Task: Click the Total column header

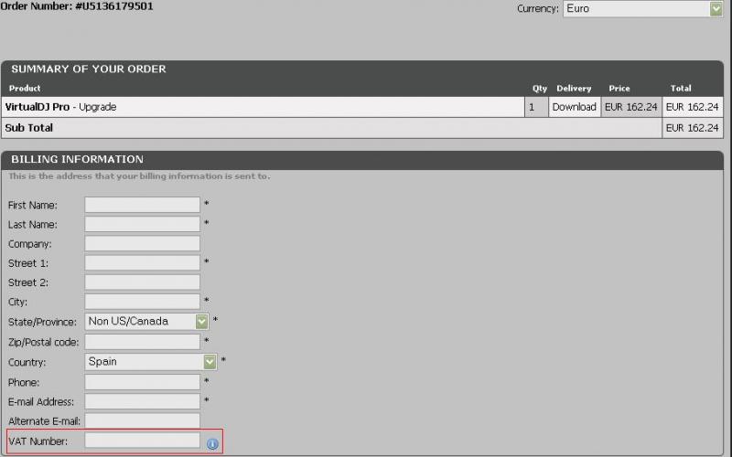Action: click(681, 88)
